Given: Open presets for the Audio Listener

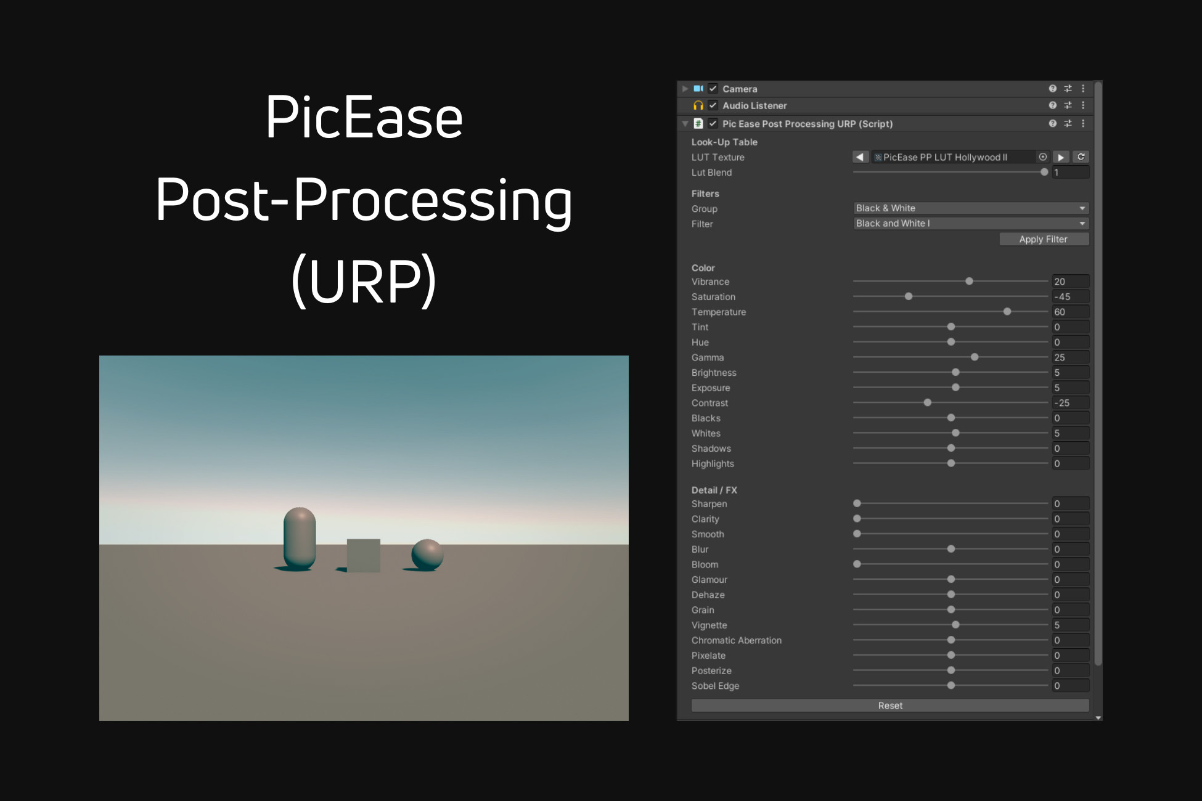Looking at the screenshot, I should pos(1068,105).
